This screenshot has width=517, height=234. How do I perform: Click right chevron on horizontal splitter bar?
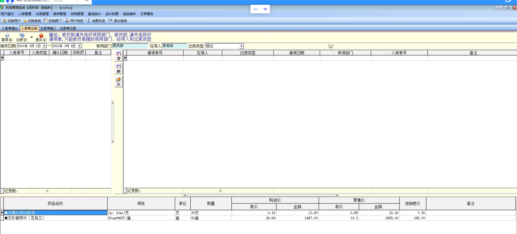click(337, 195)
